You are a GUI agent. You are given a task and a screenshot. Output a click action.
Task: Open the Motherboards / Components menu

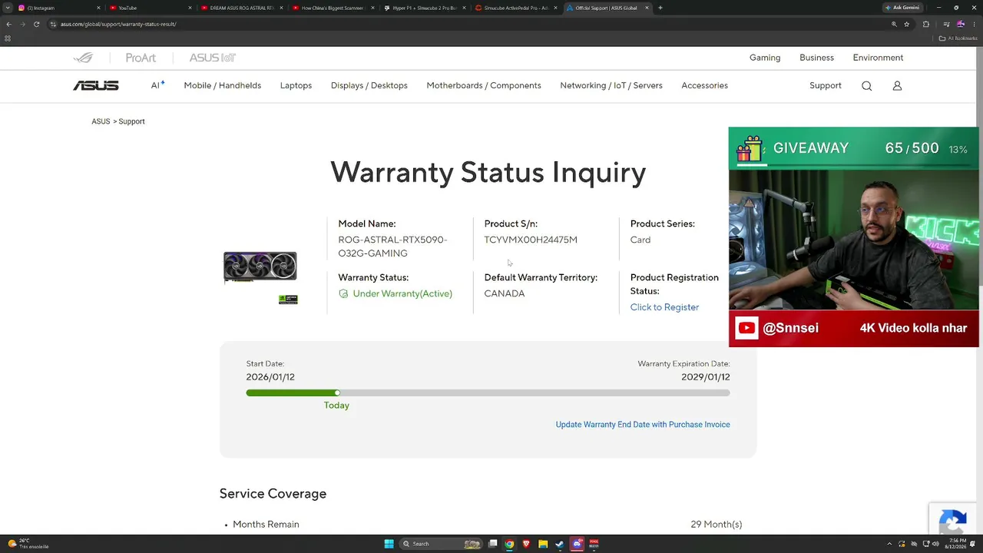[484, 85]
